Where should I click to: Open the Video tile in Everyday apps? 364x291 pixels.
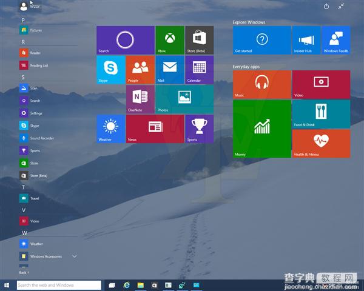321,84
